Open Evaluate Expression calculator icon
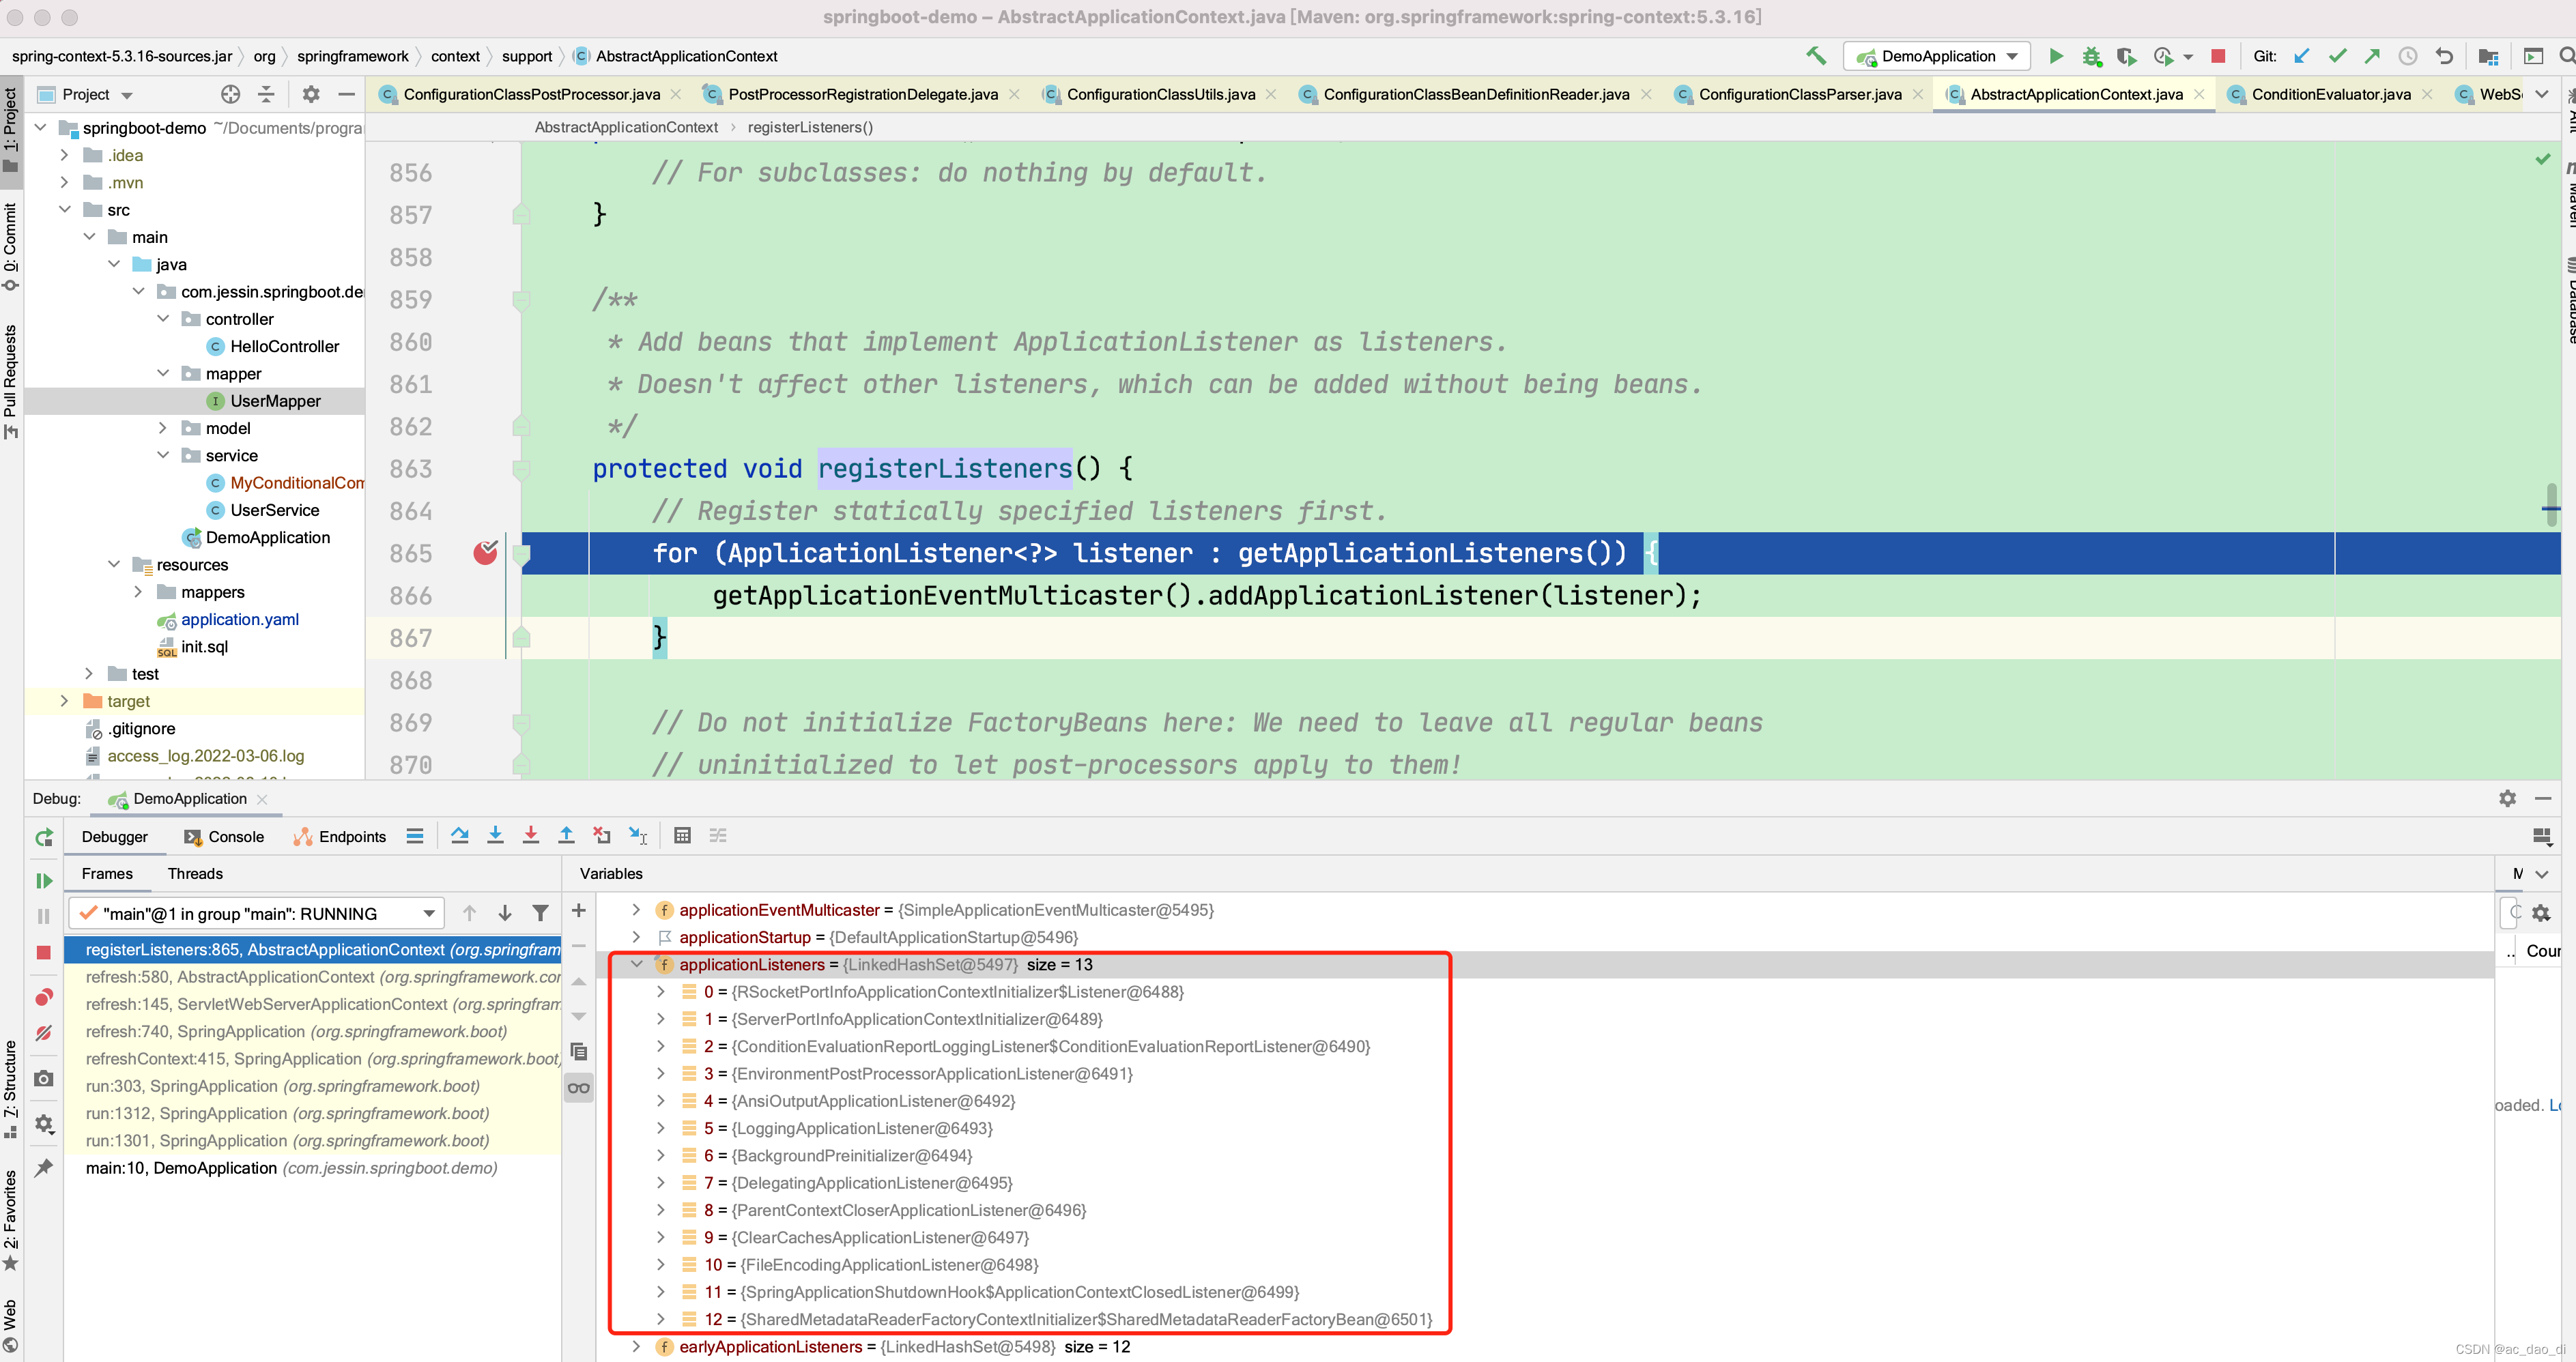Screen dimensions: 2576x1362 point(682,835)
